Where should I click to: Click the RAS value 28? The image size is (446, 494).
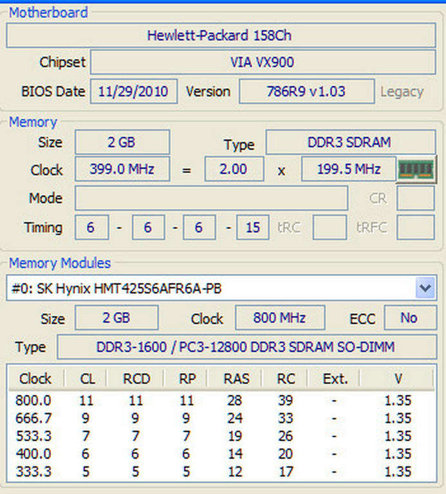pyautogui.click(x=235, y=401)
